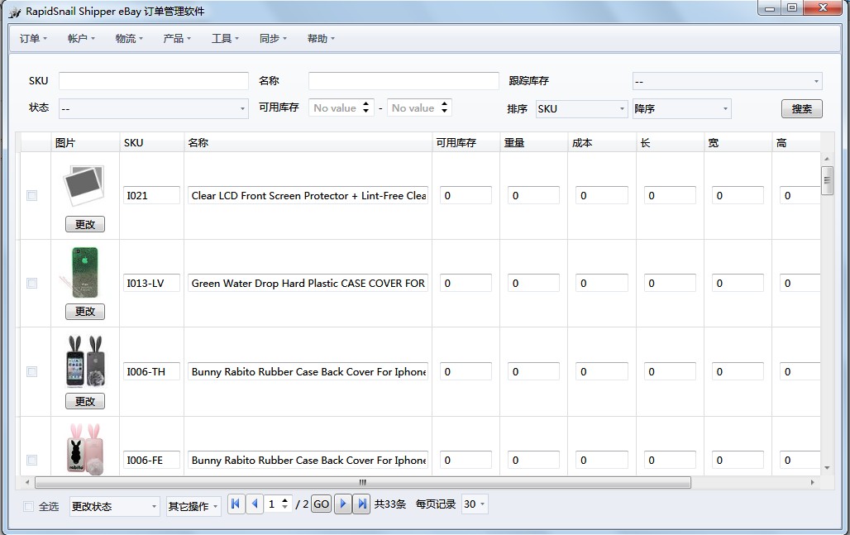Click maximum 可用库存 stepper arrows
The image size is (850, 535).
tap(444, 107)
